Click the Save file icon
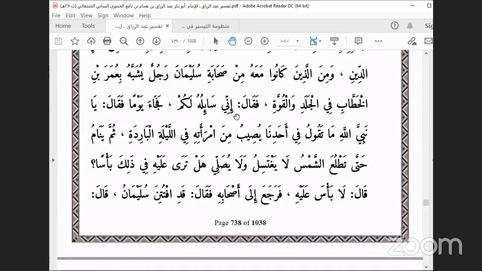This screenshot has width=482, height=271. tap(58, 41)
